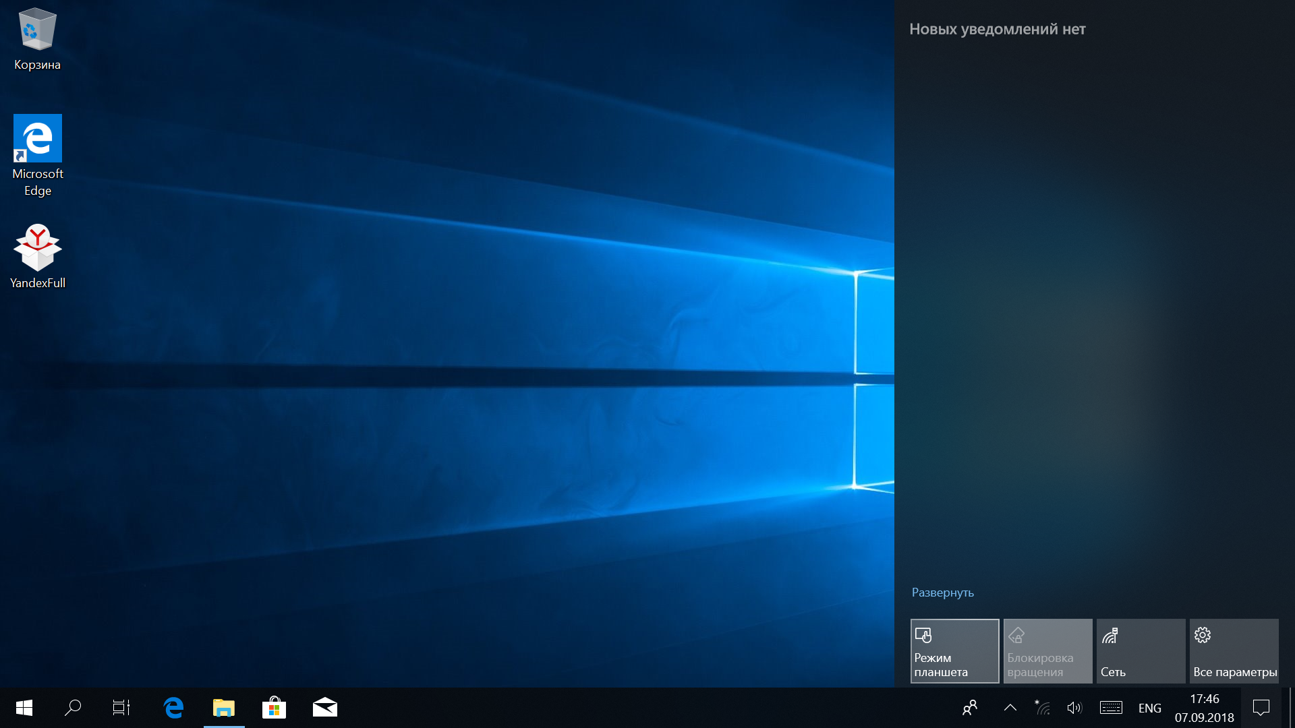Click the volume speaker tray icon
1295x728 pixels.
tap(1074, 708)
